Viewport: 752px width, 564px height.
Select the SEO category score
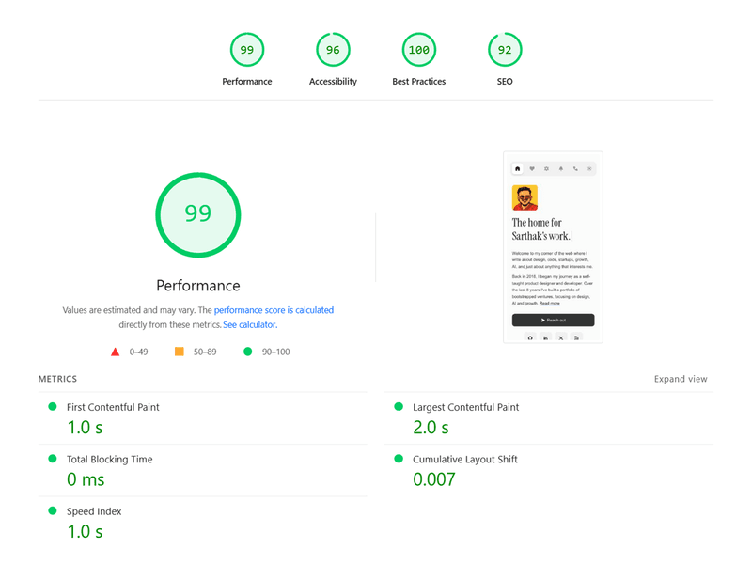pos(505,50)
